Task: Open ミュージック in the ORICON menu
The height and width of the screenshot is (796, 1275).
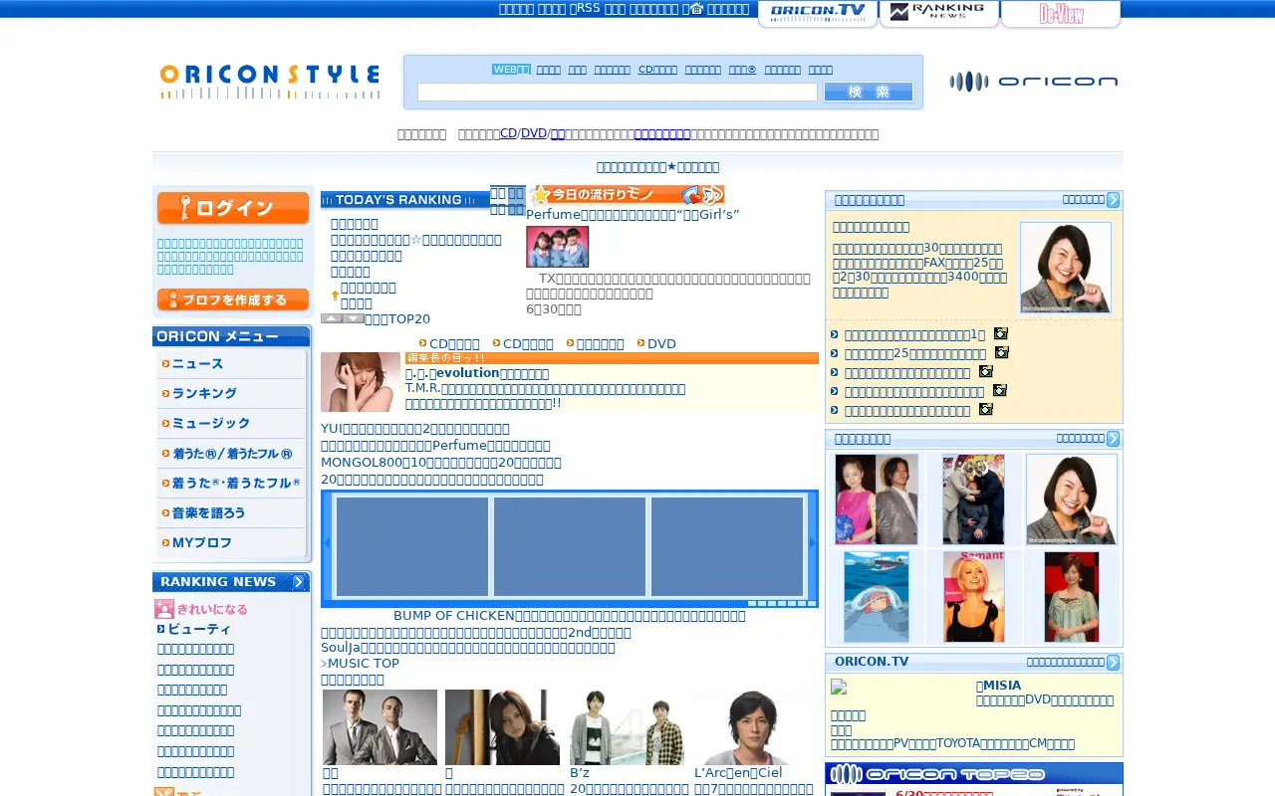Action: tap(232, 424)
